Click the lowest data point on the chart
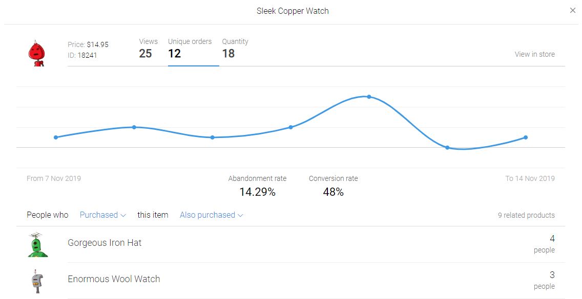The image size is (582, 299). (447, 148)
